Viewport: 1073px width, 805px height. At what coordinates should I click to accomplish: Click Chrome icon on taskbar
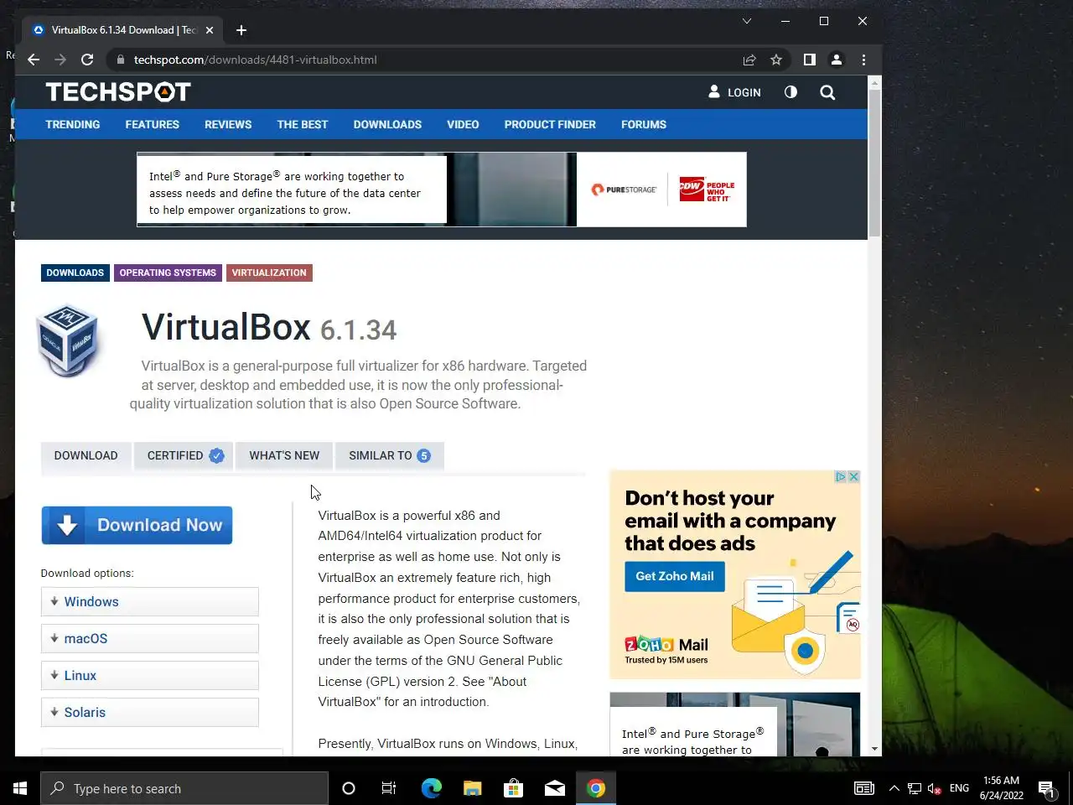(x=596, y=788)
